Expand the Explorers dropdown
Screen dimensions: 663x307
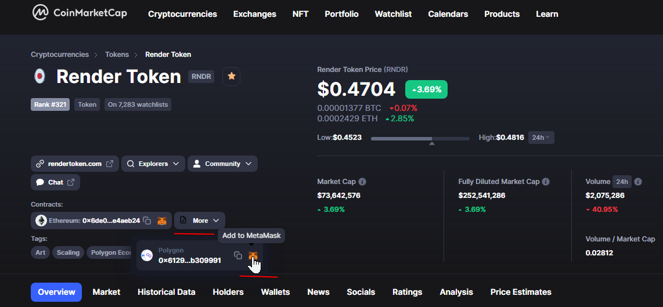point(153,164)
